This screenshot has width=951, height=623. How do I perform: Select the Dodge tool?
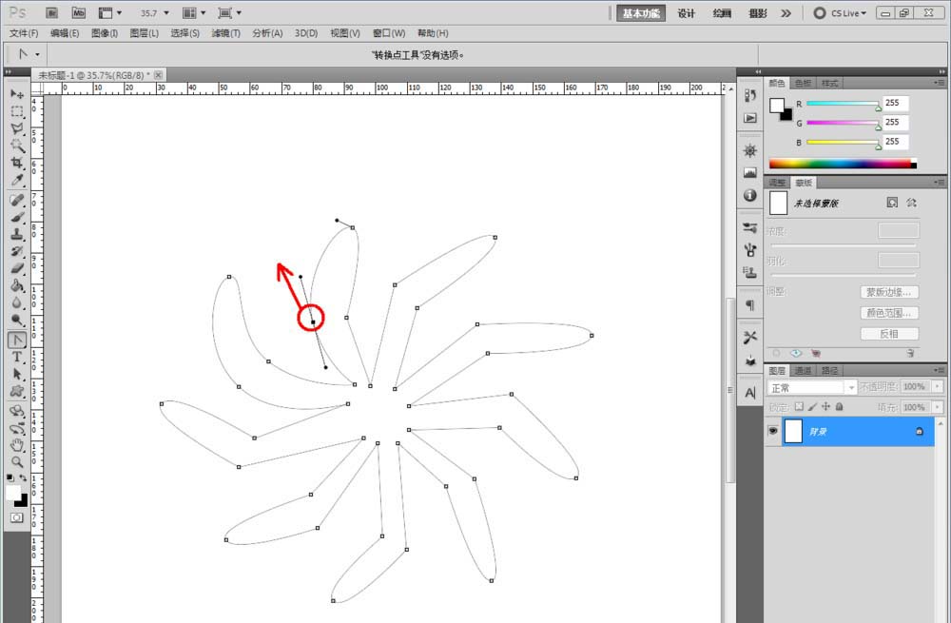(17, 319)
